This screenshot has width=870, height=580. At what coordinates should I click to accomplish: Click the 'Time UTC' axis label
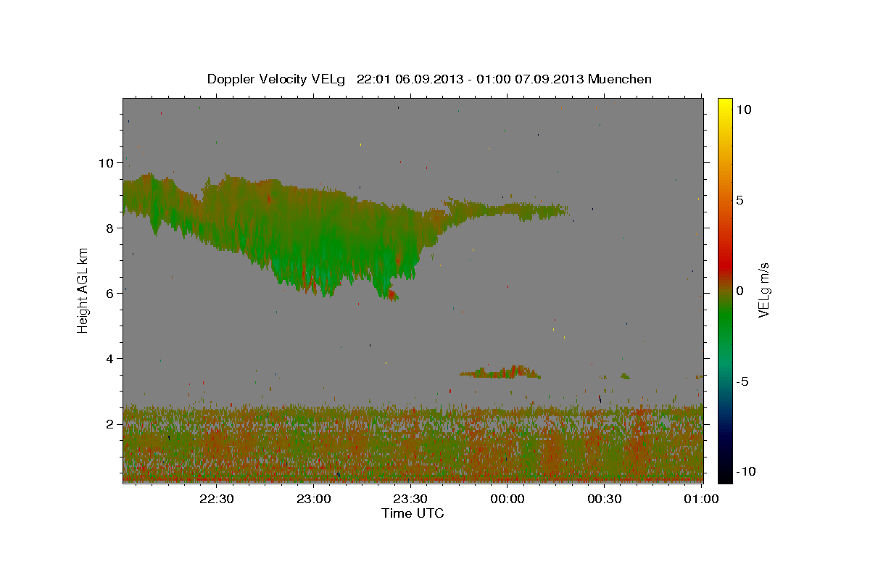[413, 513]
